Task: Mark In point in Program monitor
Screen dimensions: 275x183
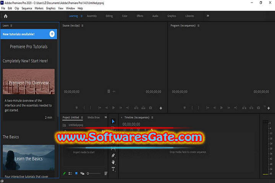Action: 192,108
